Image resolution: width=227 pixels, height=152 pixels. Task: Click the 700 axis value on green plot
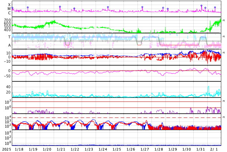(7, 20)
